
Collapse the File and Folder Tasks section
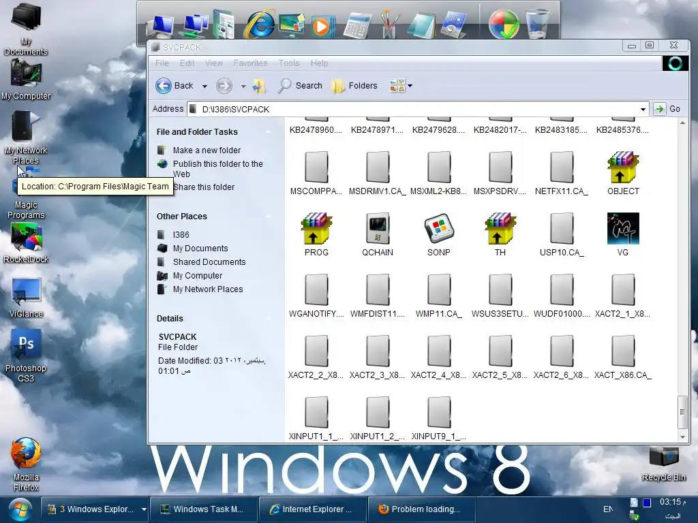click(x=268, y=131)
